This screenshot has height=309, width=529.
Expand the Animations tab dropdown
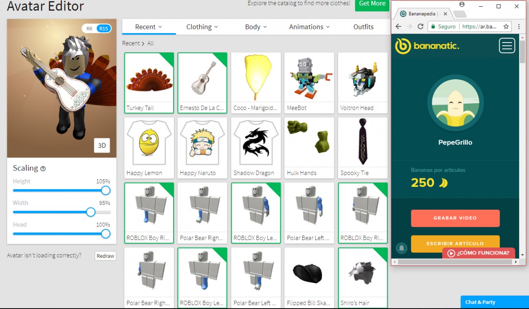(x=310, y=27)
